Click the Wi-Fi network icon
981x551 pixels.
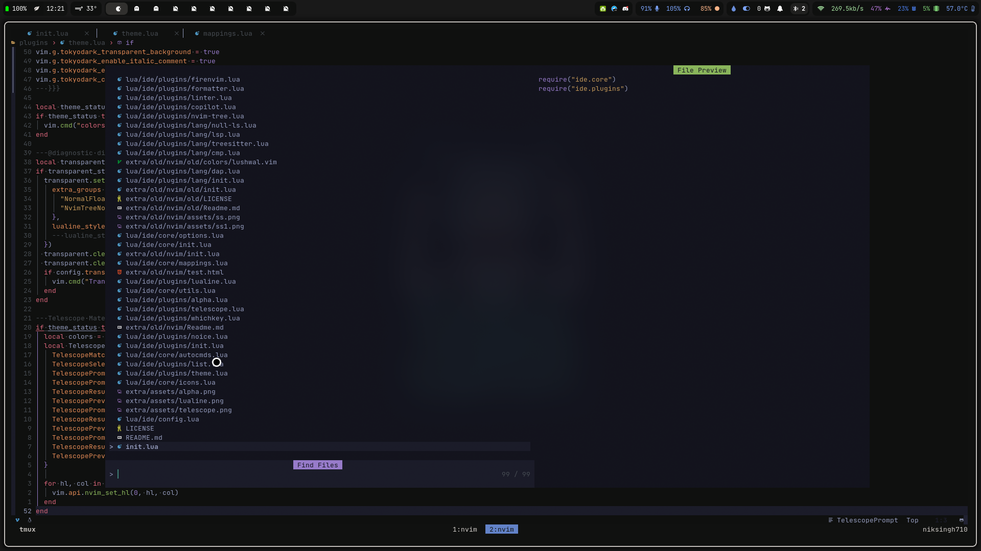(821, 9)
